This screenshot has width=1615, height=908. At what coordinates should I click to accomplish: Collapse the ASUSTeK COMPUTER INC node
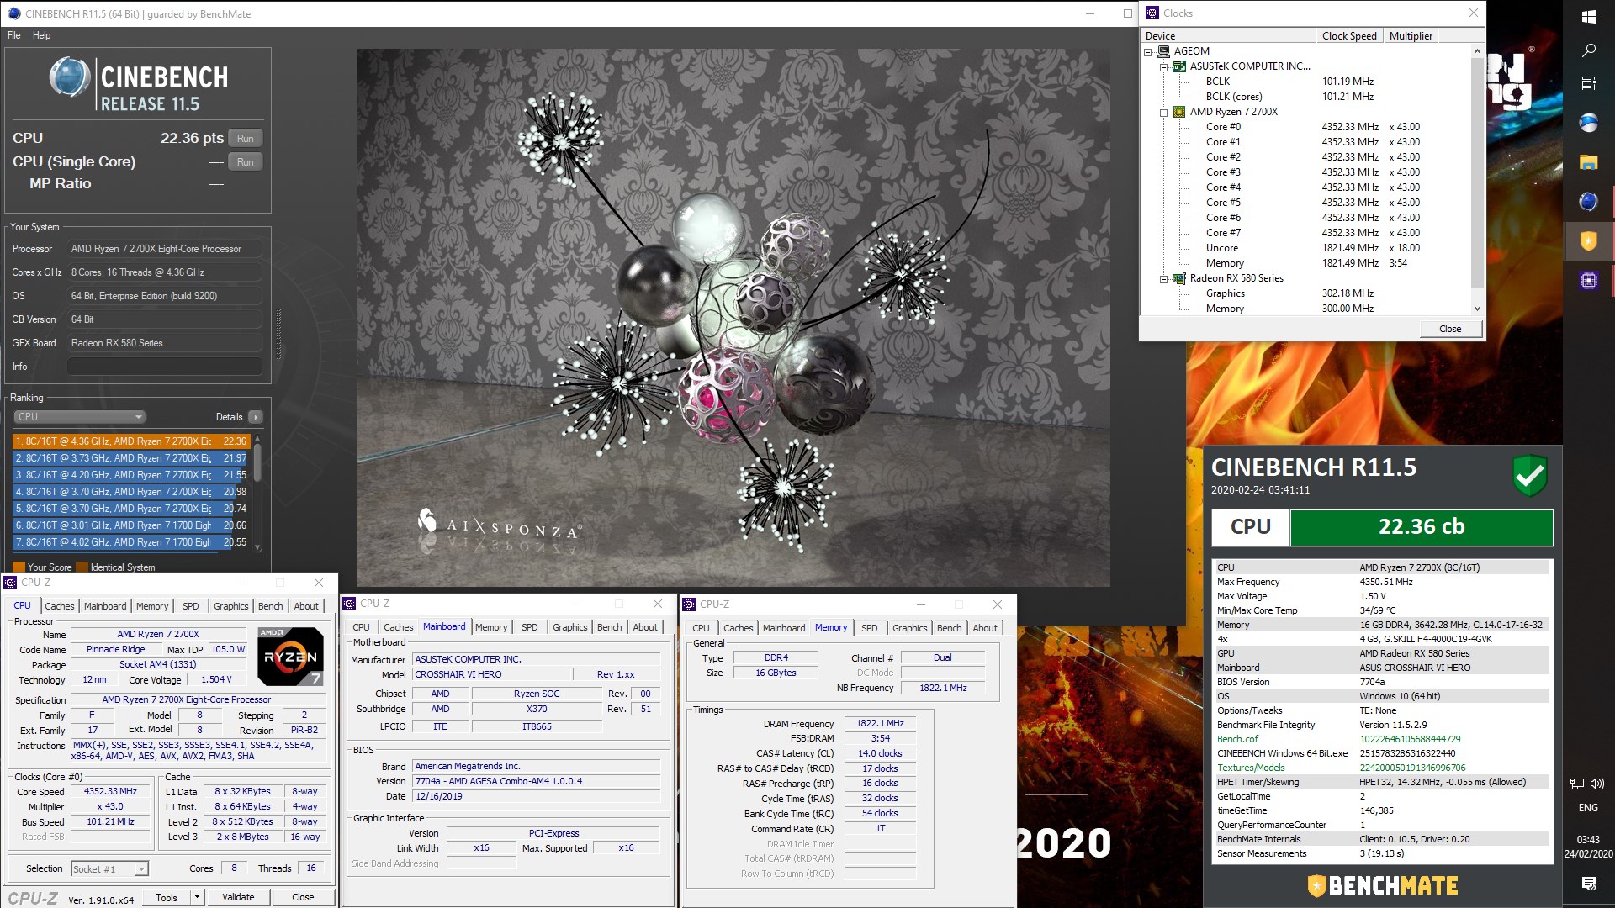point(1164,66)
